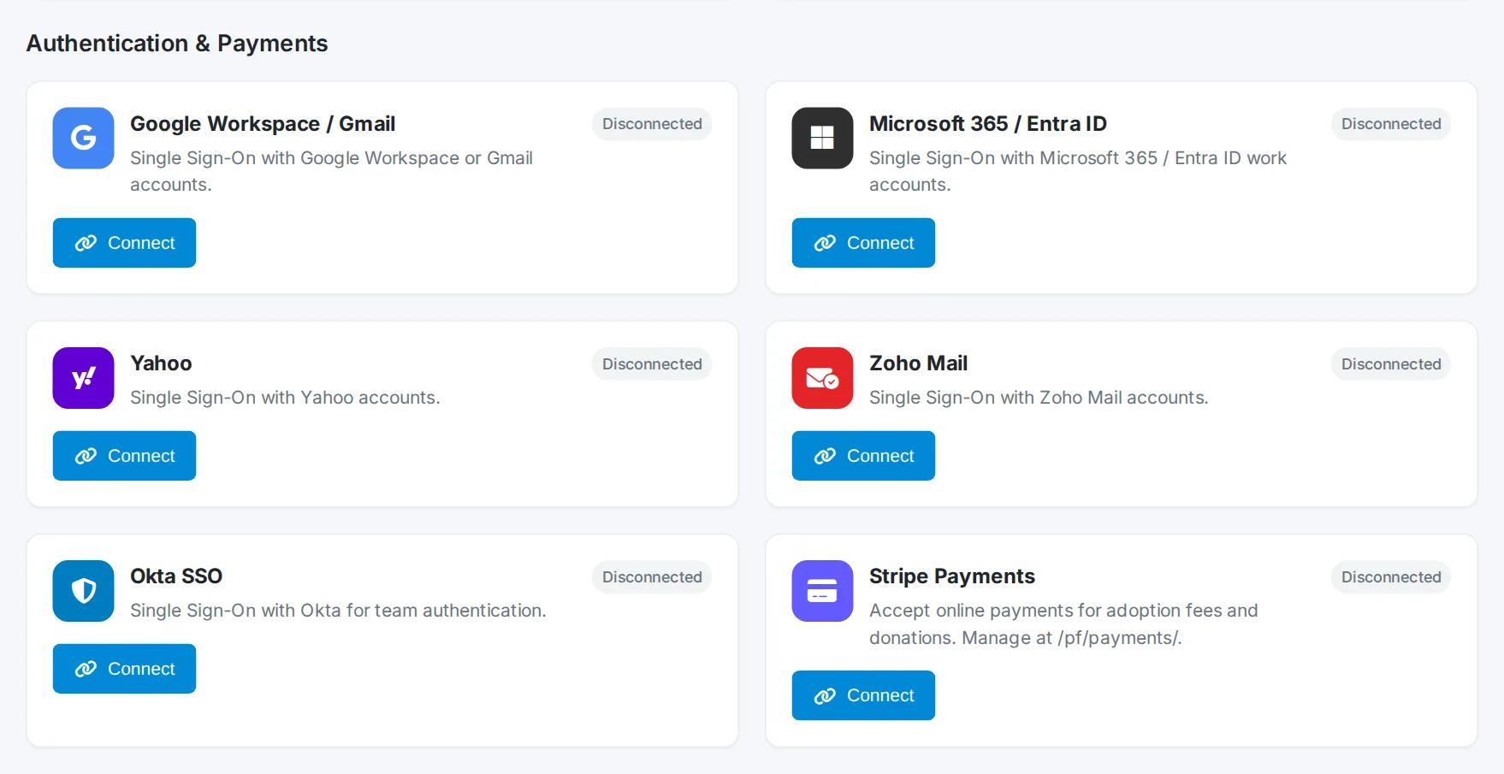Connect the Yahoo integration
The width and height of the screenshot is (1504, 774).
pos(124,456)
